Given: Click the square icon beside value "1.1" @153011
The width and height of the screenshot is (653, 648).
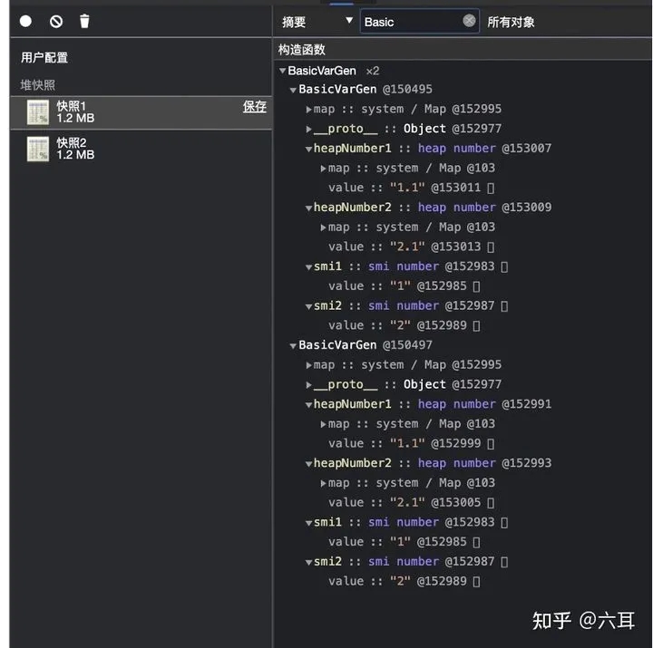Looking at the screenshot, I should click(x=491, y=188).
